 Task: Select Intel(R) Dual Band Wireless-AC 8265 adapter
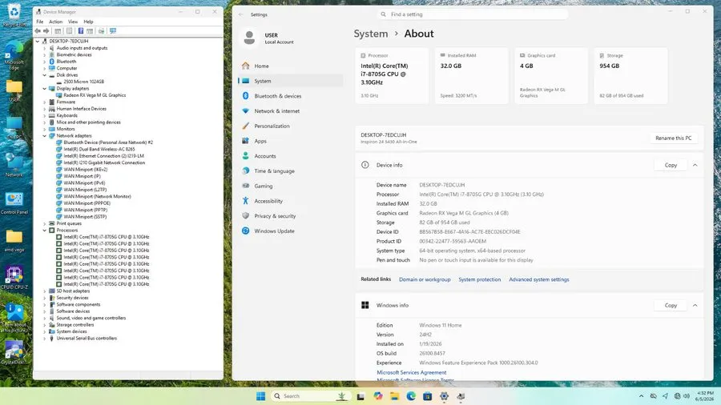coord(99,149)
